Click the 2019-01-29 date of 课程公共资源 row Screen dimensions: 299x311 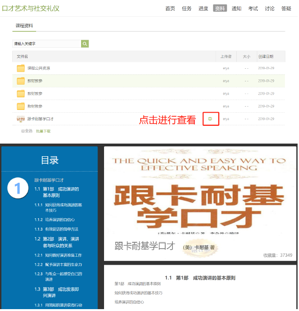266,68
